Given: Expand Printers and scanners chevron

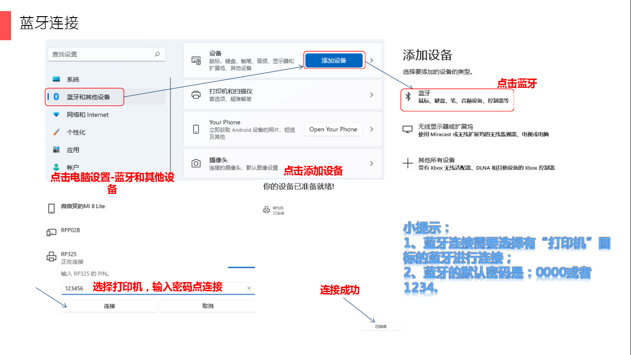Looking at the screenshot, I should coord(371,95).
